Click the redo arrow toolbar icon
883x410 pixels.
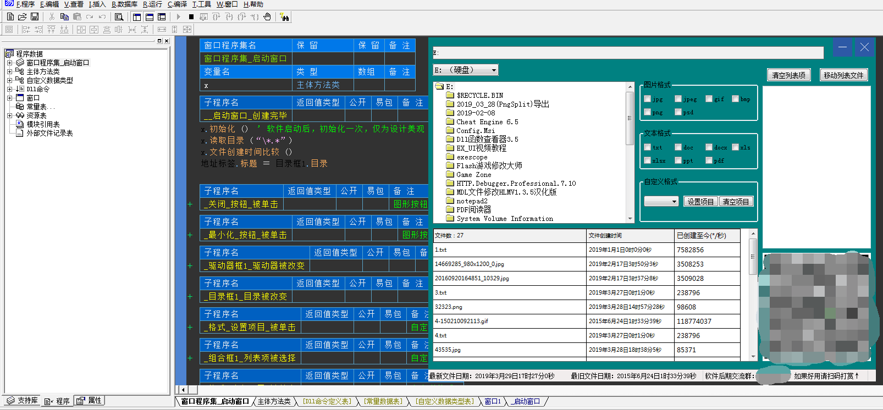coord(89,17)
